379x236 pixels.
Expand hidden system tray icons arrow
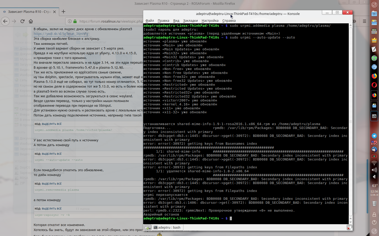[x=374, y=177]
